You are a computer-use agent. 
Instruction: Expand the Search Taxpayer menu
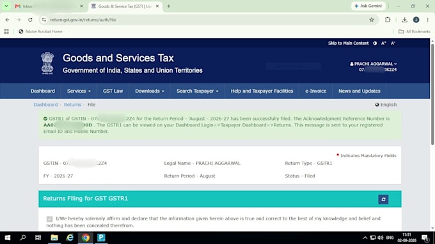(197, 91)
